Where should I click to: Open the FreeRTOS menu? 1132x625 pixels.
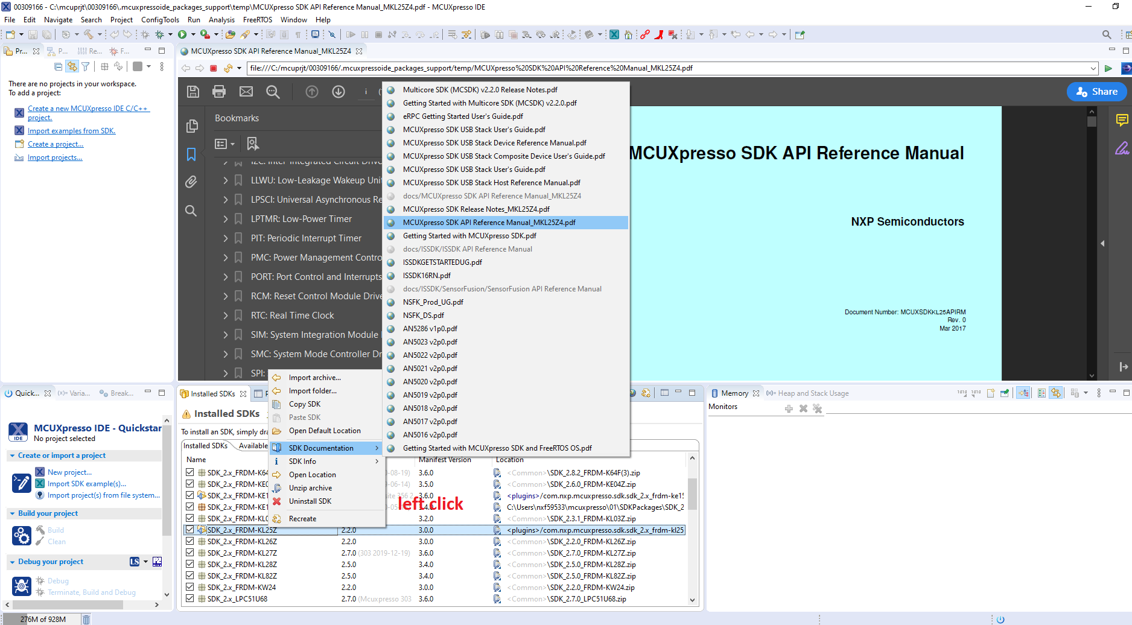(257, 19)
